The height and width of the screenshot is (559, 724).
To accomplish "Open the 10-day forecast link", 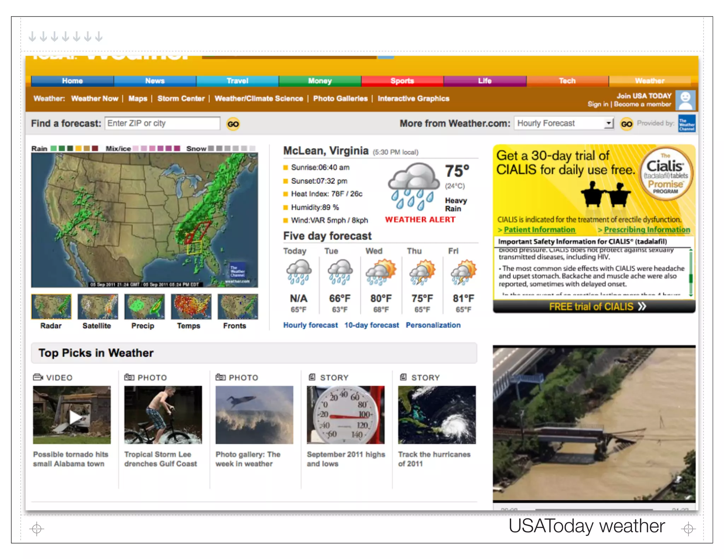I will coord(372,325).
